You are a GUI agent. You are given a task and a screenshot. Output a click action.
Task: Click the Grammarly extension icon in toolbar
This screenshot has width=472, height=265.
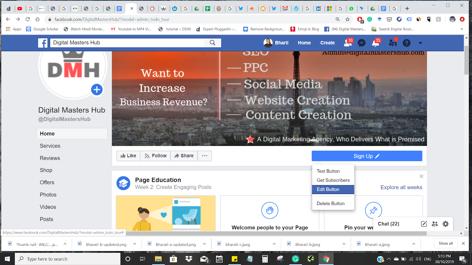click(x=370, y=19)
